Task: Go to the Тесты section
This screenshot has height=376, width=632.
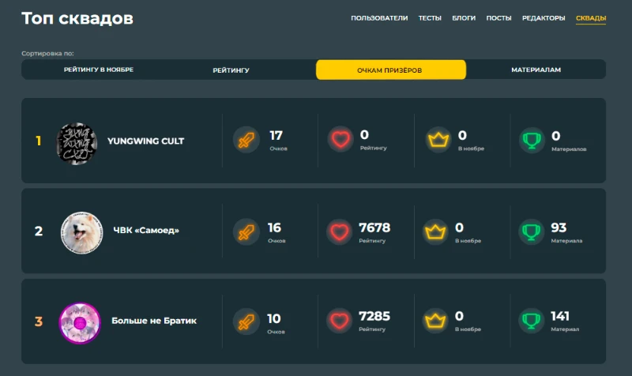Action: pyautogui.click(x=430, y=18)
